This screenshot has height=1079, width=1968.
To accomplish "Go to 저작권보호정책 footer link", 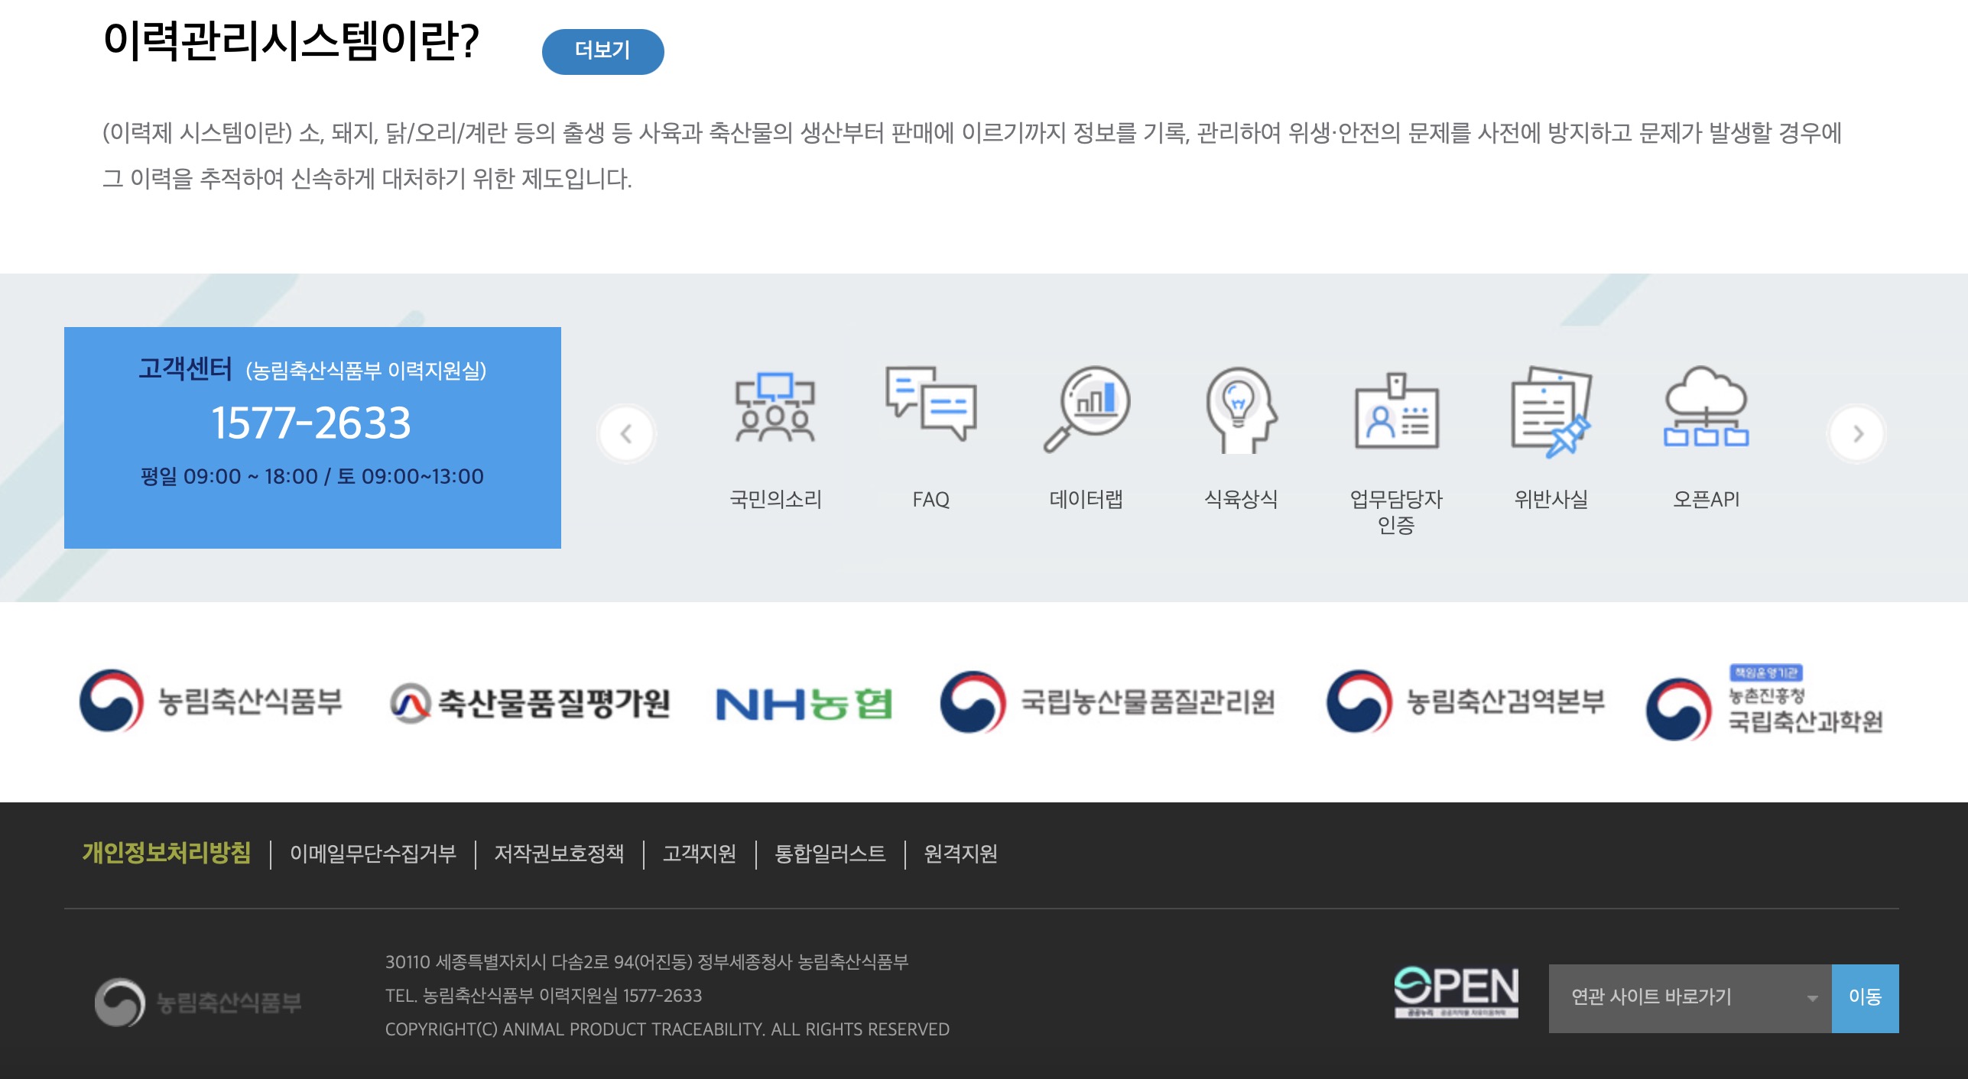I will click(x=559, y=854).
